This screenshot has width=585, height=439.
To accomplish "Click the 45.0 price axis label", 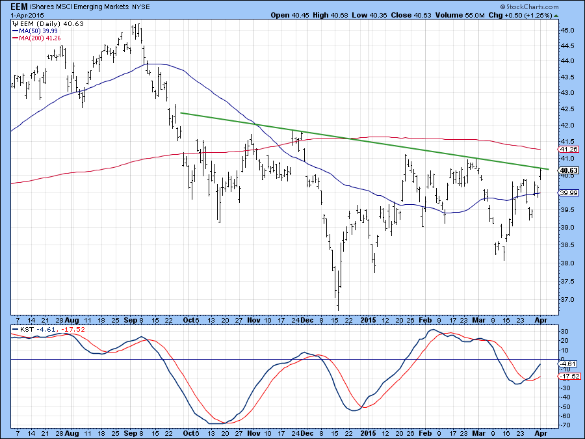I will [567, 30].
